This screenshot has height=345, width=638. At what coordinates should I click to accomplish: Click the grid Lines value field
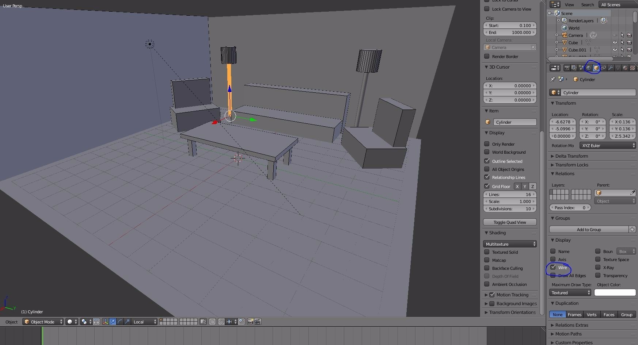point(510,194)
